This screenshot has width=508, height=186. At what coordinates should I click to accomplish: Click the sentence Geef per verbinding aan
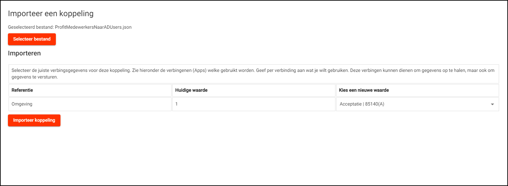(294, 71)
